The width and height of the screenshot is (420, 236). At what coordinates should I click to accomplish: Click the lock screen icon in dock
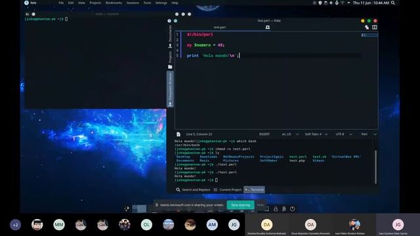[276, 209]
